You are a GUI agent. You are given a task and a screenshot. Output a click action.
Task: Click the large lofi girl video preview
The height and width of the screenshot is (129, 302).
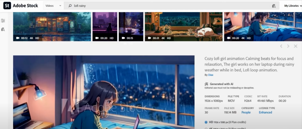(104, 92)
